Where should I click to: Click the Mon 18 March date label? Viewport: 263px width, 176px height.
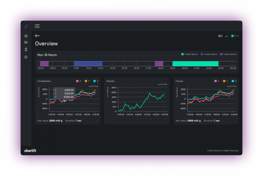coord(47,55)
